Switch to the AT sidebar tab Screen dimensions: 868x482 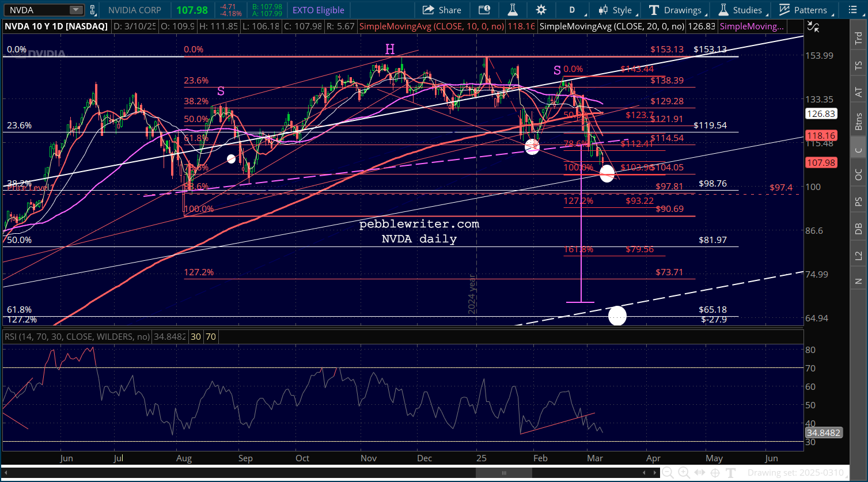coord(858,92)
